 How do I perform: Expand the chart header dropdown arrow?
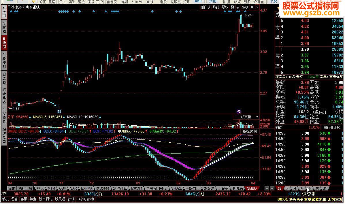(257, 7)
